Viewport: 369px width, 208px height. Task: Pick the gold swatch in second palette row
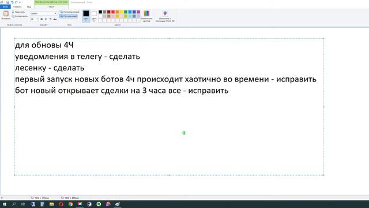tap(117, 16)
